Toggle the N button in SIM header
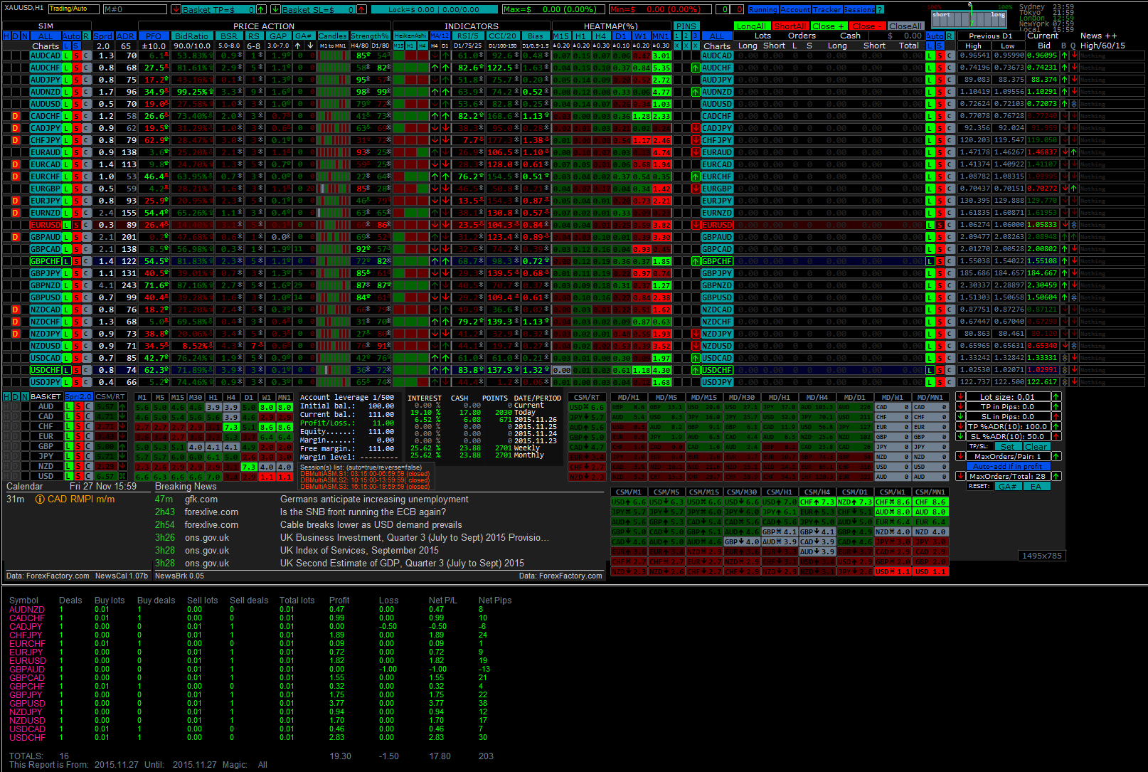 [x=25, y=36]
